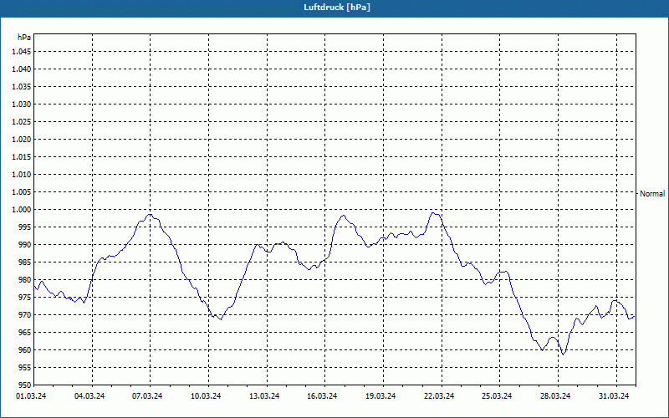Screen dimensions: 669x418
Task: Click the date label 04.03.24
Action: 89,396
